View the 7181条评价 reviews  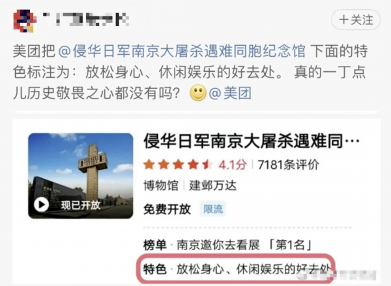(x=289, y=165)
